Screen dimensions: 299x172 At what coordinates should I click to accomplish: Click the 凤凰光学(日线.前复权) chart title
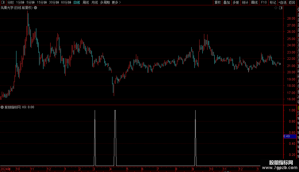coord(17,8)
